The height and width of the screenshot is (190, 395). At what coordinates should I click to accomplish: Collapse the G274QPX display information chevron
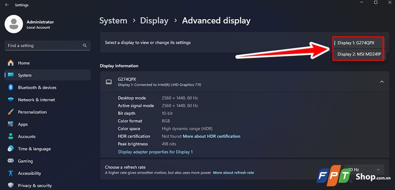(382, 82)
